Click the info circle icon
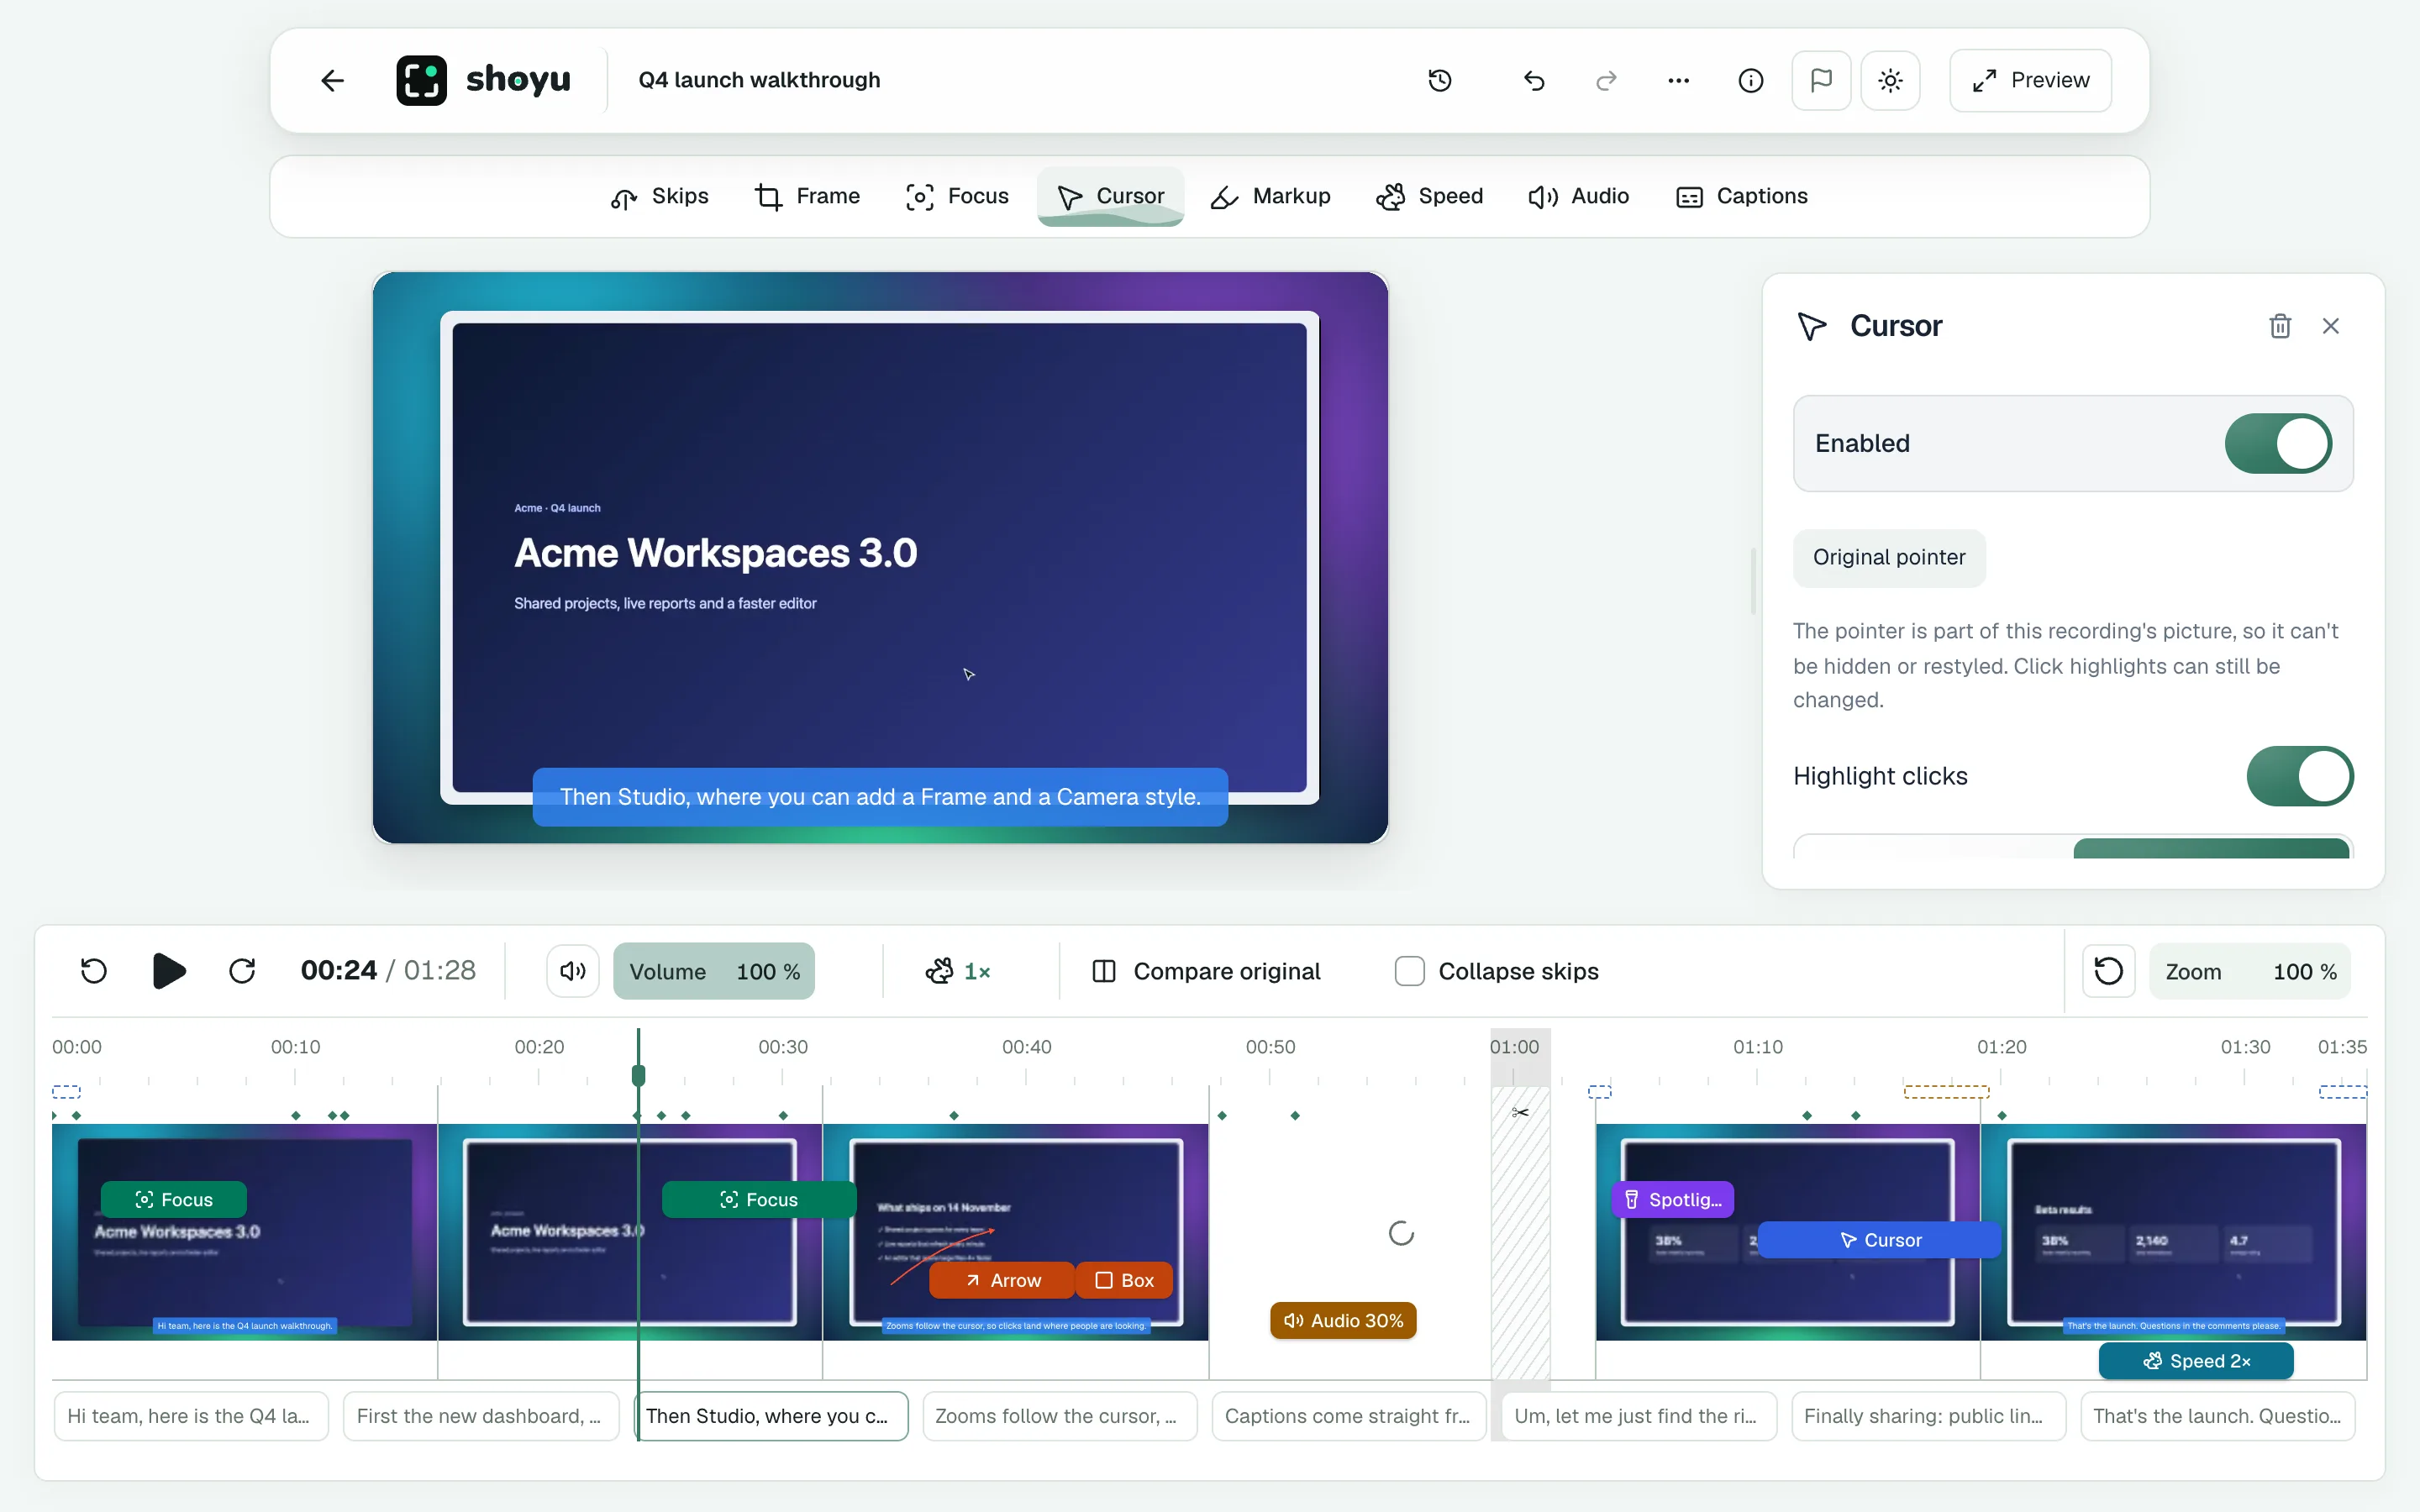This screenshot has height=1512, width=2420. point(1750,80)
